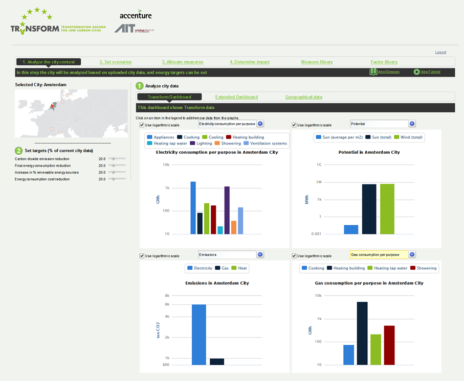
Task: Switch to the Extended Dashboard tab
Action: click(236, 97)
